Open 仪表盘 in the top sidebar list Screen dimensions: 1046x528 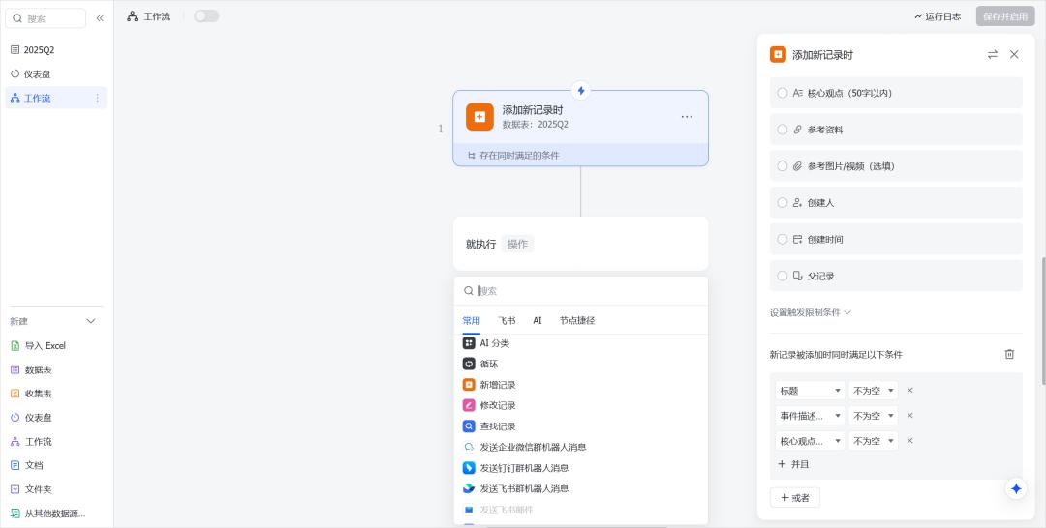pos(55,73)
